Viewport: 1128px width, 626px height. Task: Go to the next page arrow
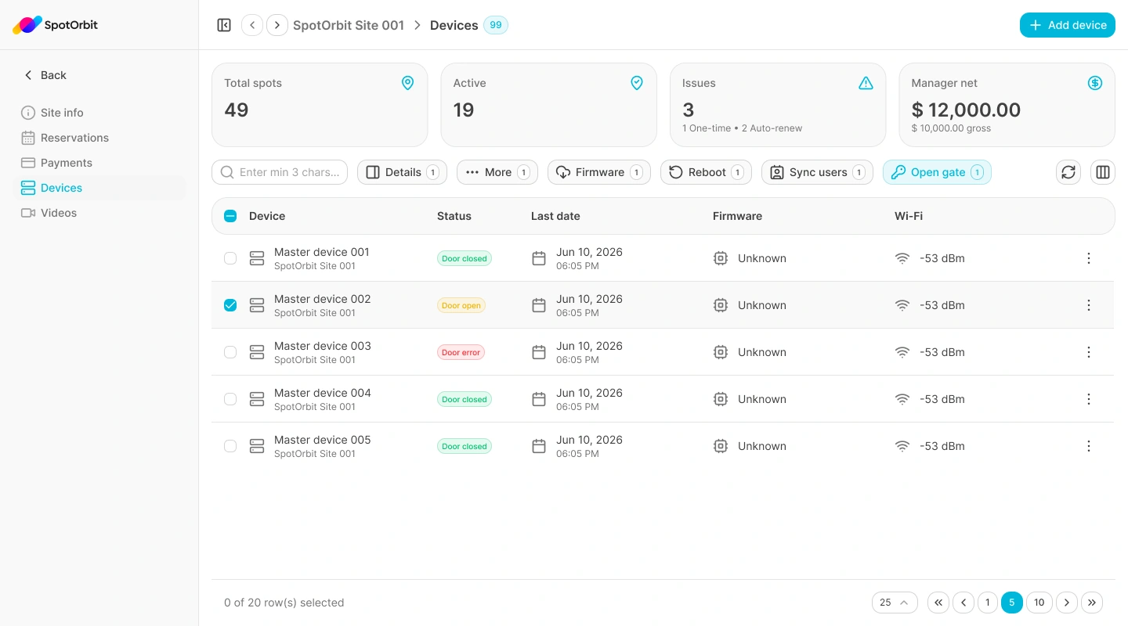tap(1067, 603)
